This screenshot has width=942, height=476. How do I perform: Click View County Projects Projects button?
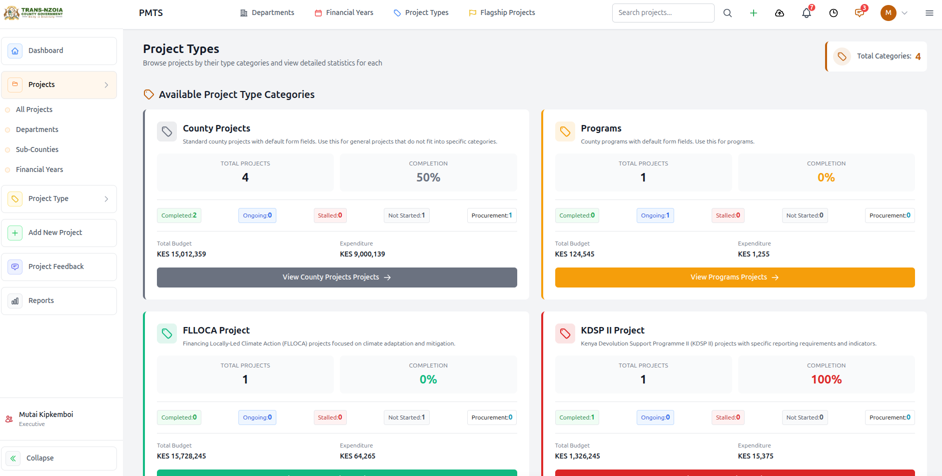tap(337, 277)
